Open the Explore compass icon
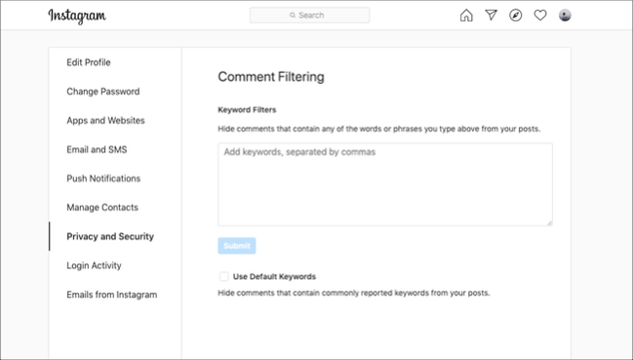This screenshot has height=360, width=633. 516,16
